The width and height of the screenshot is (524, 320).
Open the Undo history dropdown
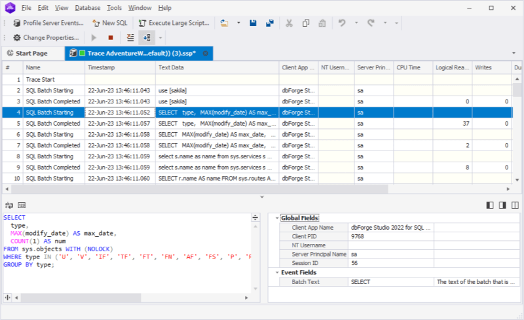click(x=356, y=23)
